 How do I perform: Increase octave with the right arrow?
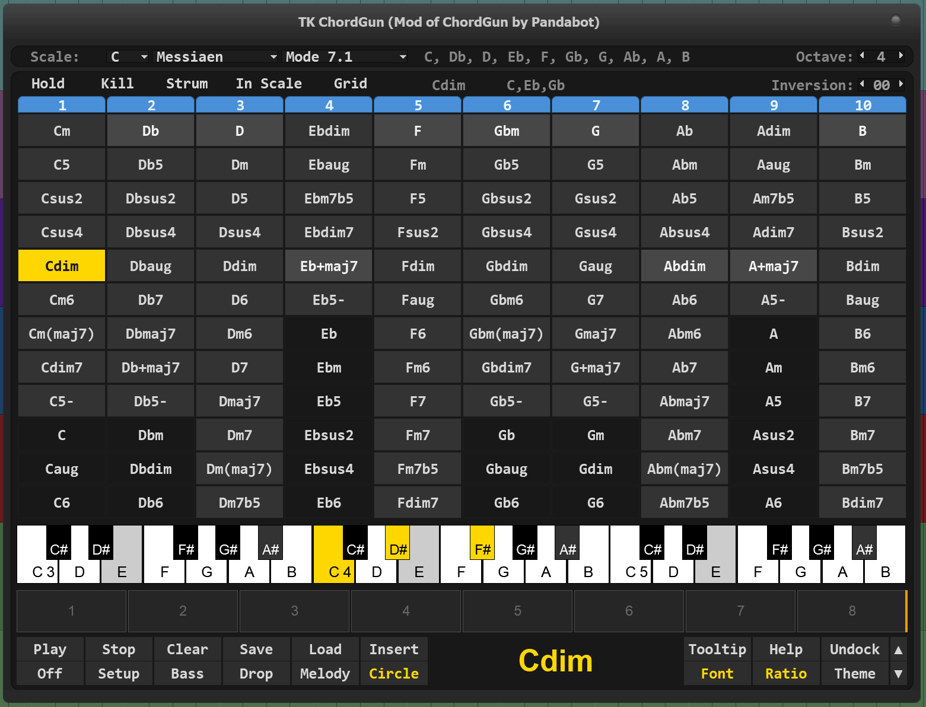click(x=900, y=56)
